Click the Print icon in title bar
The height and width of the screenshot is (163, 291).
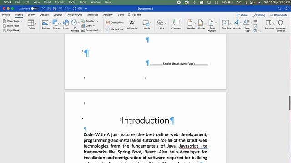(80, 9)
